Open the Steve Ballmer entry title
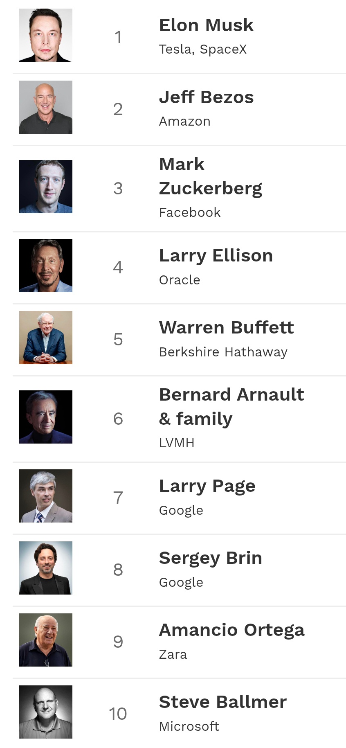 coord(222,702)
